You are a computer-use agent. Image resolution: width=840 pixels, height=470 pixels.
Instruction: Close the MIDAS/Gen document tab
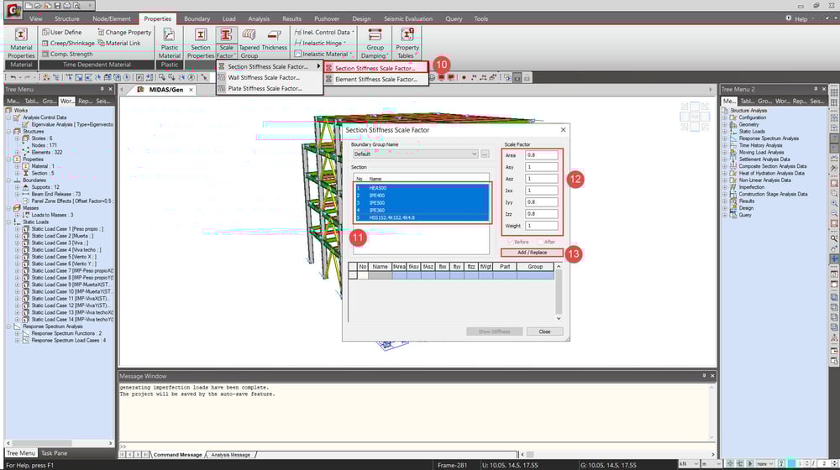coord(191,90)
